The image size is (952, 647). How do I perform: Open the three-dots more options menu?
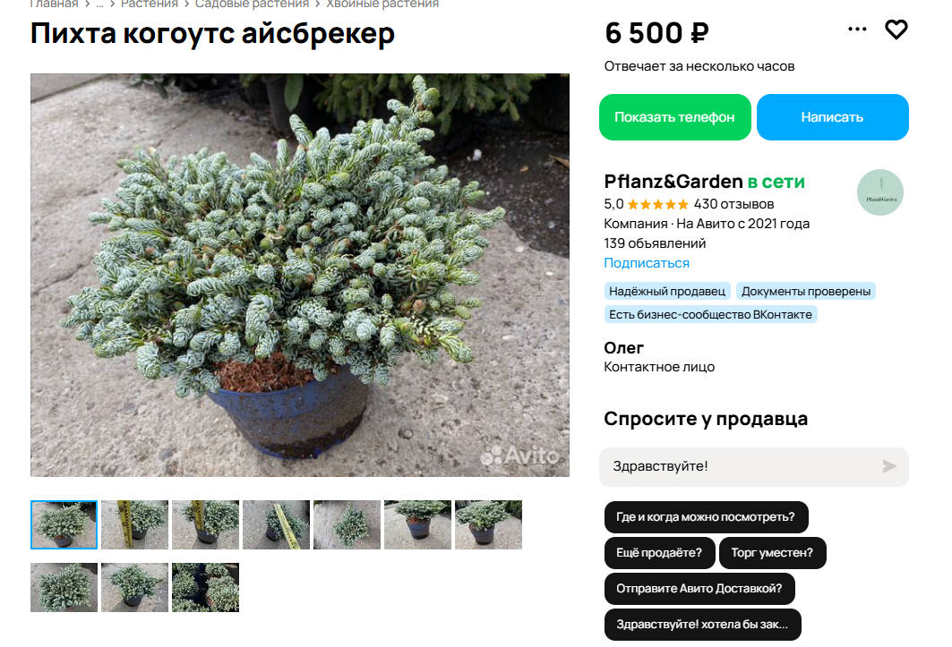(x=857, y=30)
